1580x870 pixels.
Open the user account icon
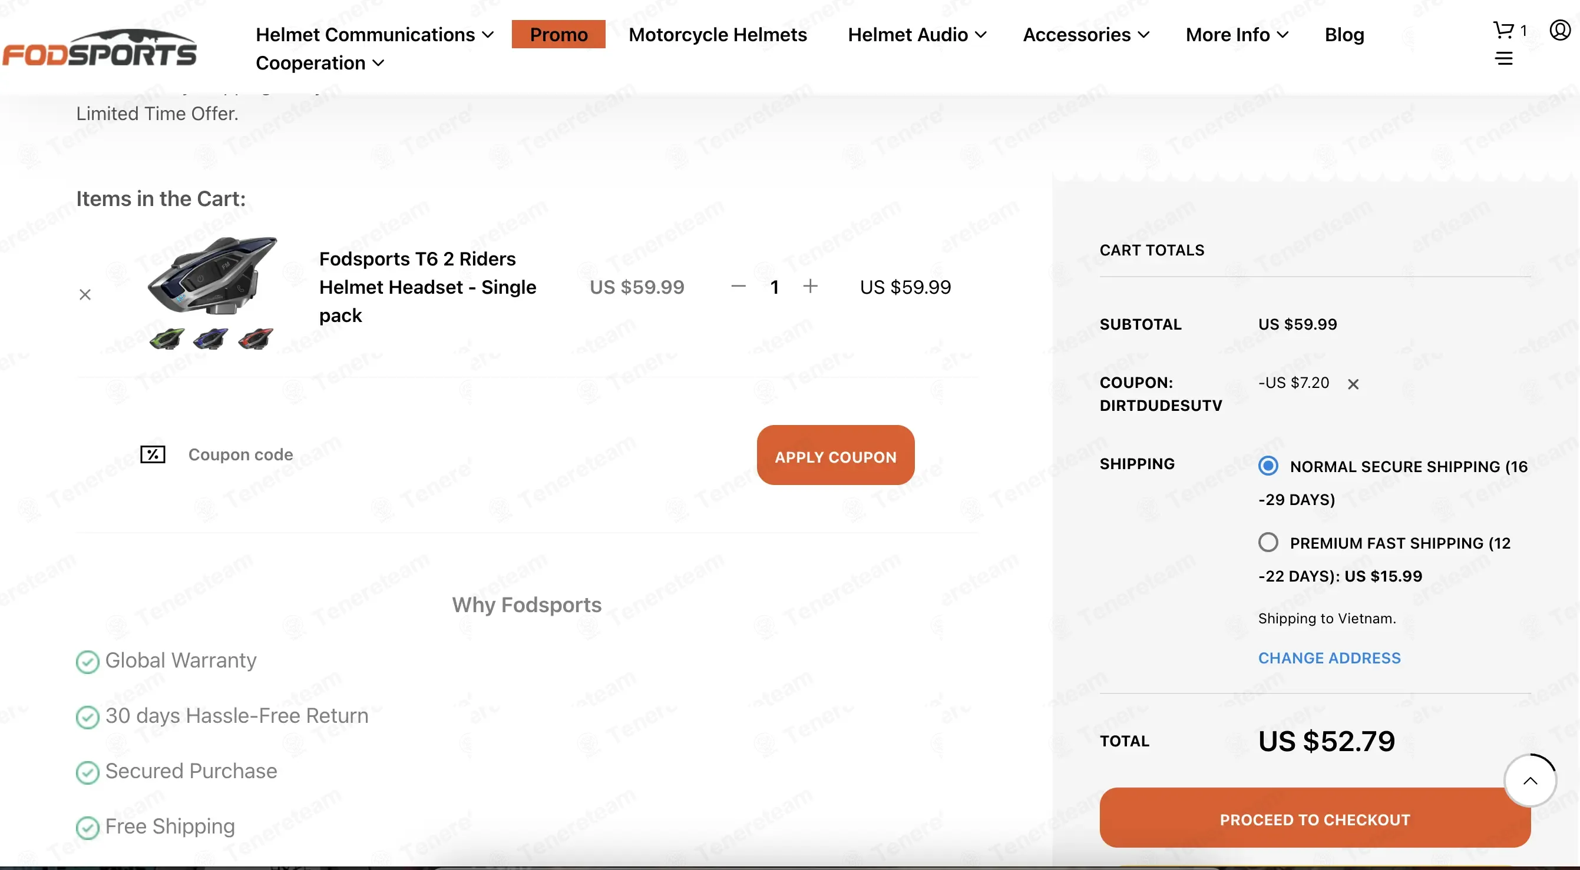click(x=1561, y=29)
